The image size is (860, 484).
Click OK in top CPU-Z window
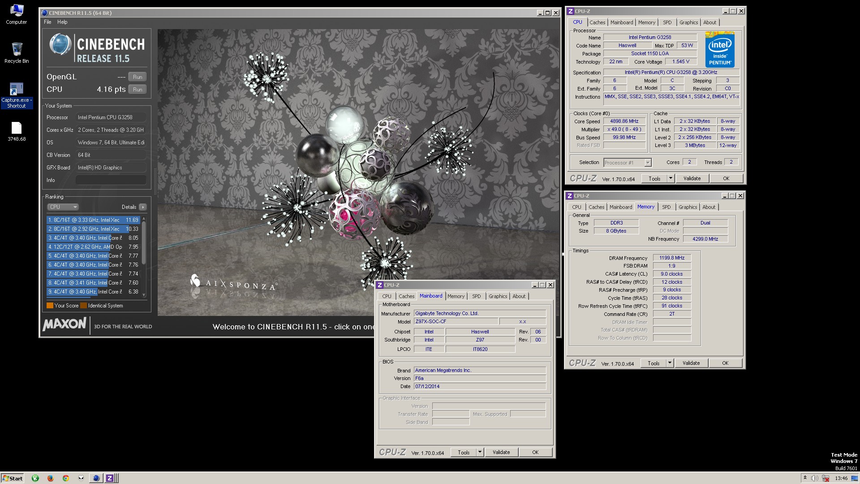726,178
